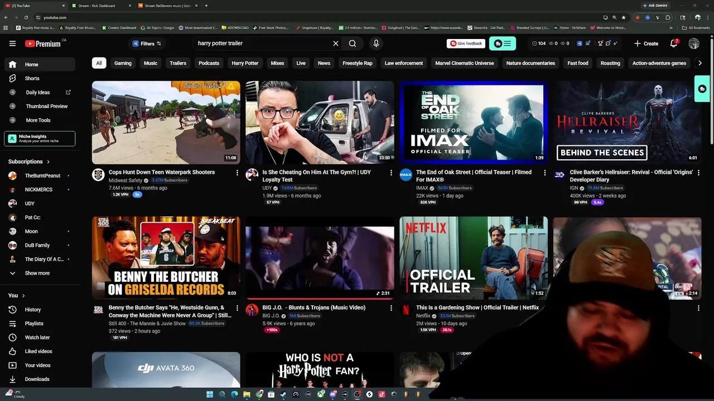Select the Gaming filter chip
Screen dimensions: 714x401
(123, 63)
